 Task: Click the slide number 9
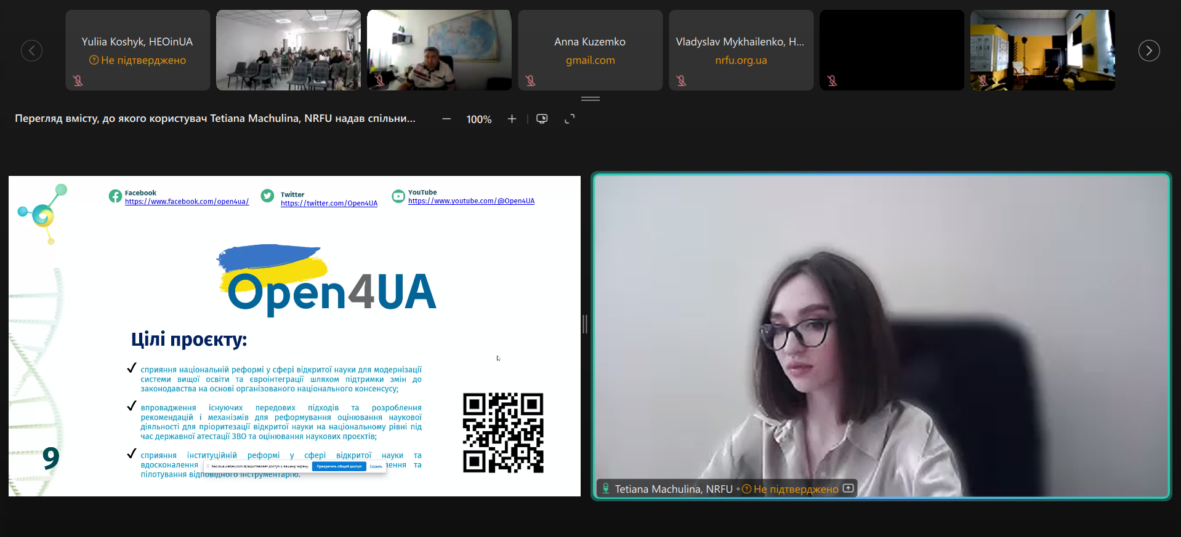(51, 458)
